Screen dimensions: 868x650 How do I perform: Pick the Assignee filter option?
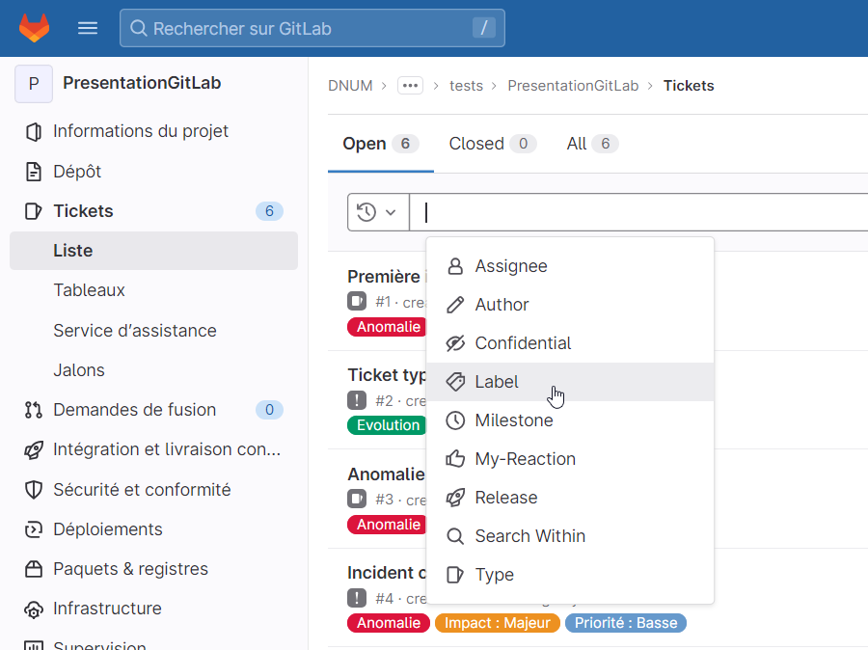[510, 266]
